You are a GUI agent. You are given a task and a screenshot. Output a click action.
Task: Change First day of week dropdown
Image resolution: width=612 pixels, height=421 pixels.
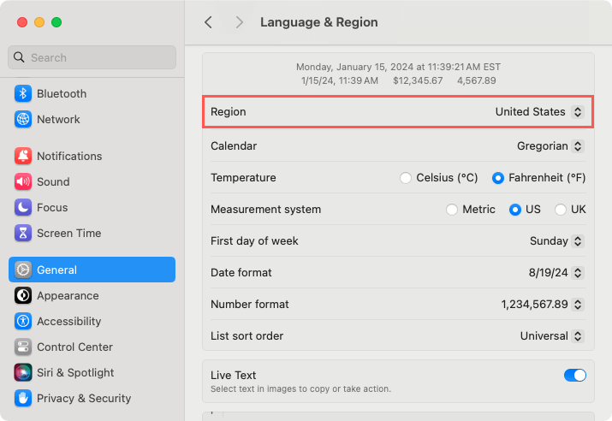pyautogui.click(x=556, y=241)
